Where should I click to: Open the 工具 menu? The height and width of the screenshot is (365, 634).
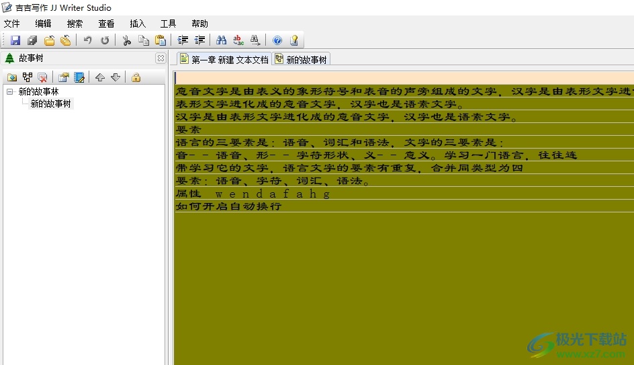pos(168,24)
